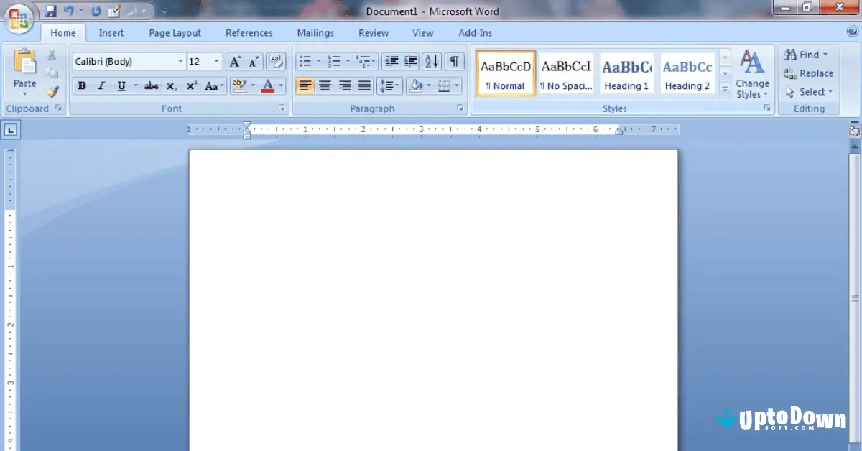Screen dimensions: 862x451
Task: Apply bold formatting
Action: (x=82, y=85)
